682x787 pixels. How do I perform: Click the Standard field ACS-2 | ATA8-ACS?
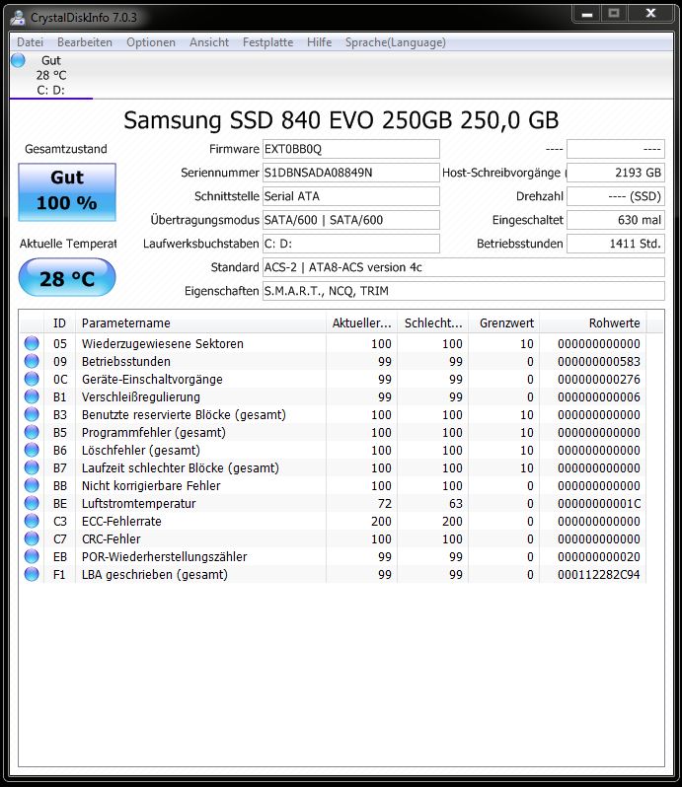click(464, 267)
